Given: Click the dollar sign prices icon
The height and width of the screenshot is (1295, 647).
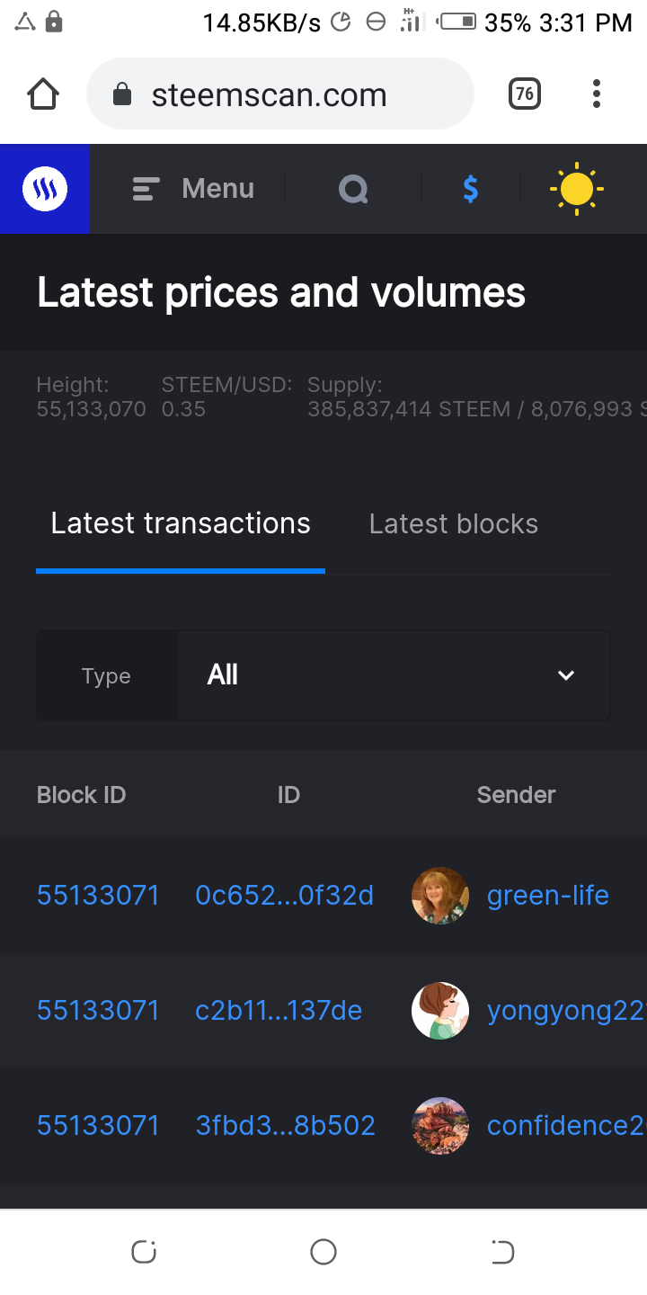Looking at the screenshot, I should tap(470, 189).
